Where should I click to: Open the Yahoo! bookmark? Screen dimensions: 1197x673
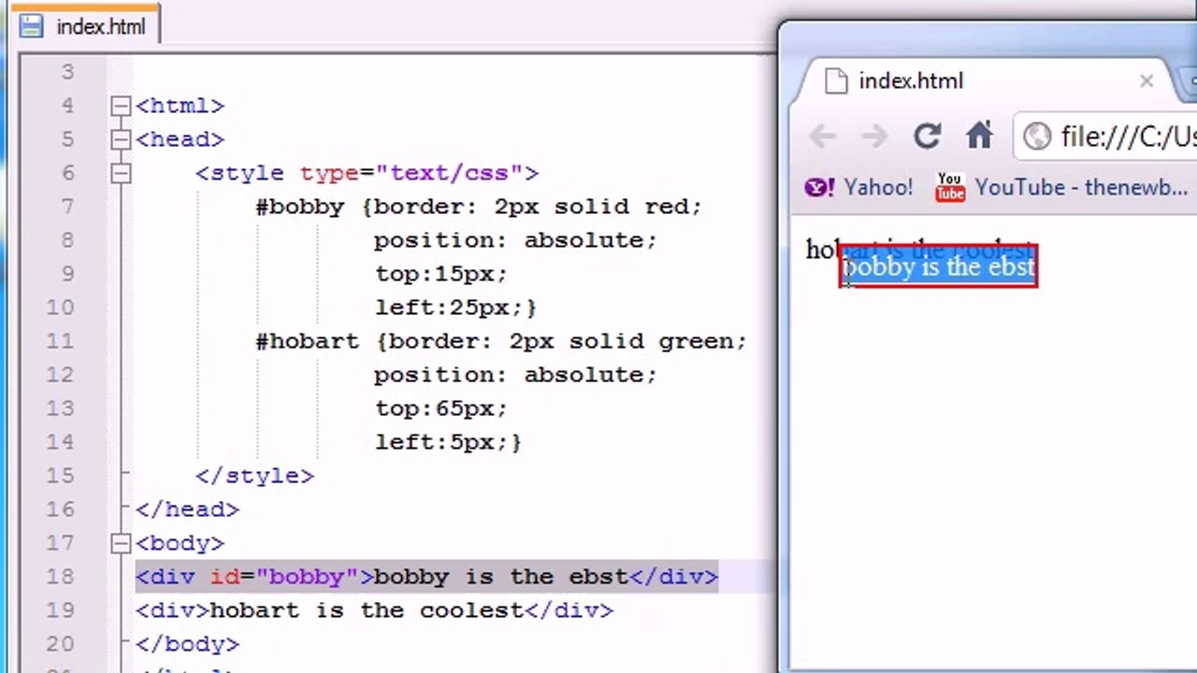coord(859,187)
